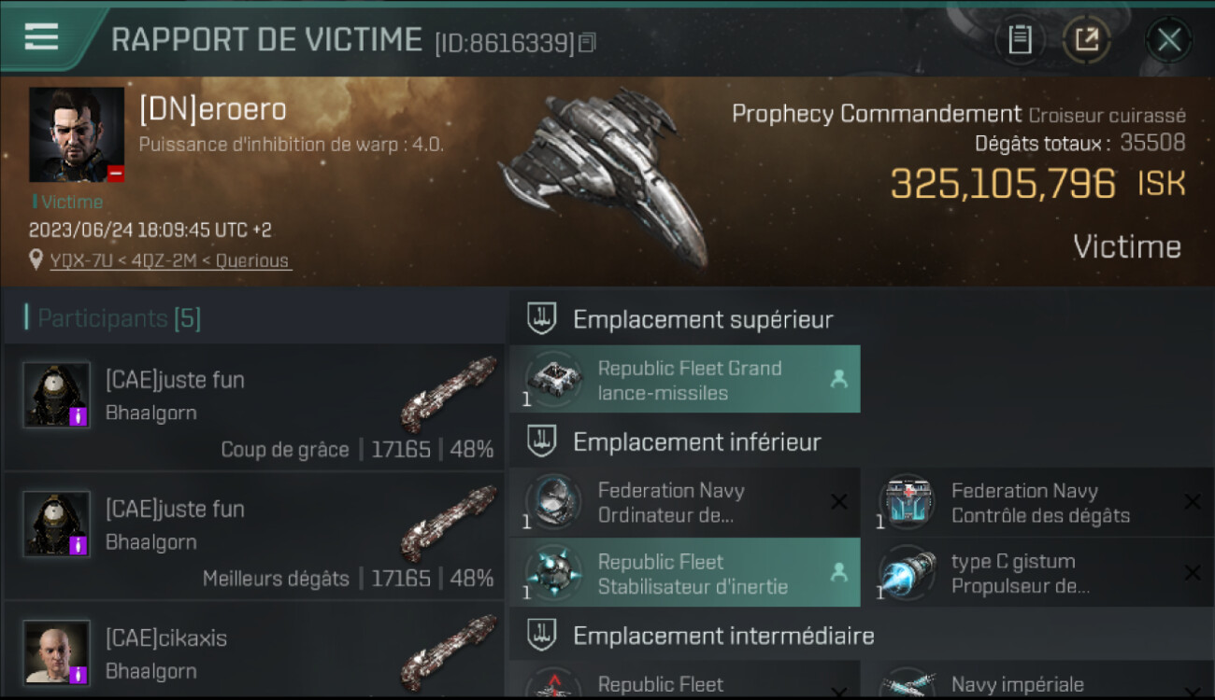The width and height of the screenshot is (1215, 700).
Task: Select the Republic Fleet Grand lance-missiles item
Action: click(x=685, y=380)
